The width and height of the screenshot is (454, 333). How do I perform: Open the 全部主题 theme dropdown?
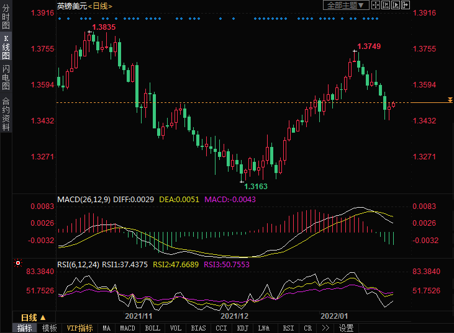(x=347, y=5)
